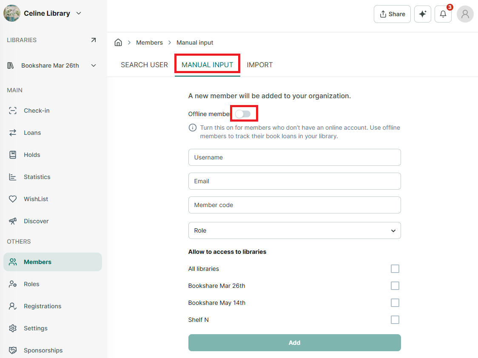This screenshot has height=358, width=478.
Task: Open the Libraries external arrow icon
Action: [94, 40]
